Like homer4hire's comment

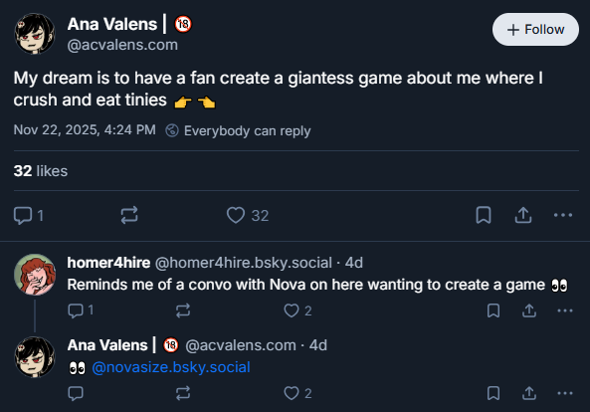coord(297,310)
